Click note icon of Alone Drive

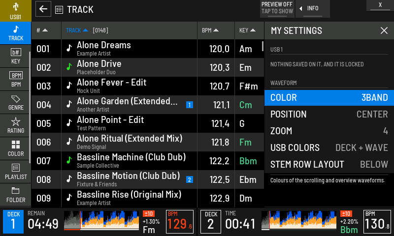point(69,67)
